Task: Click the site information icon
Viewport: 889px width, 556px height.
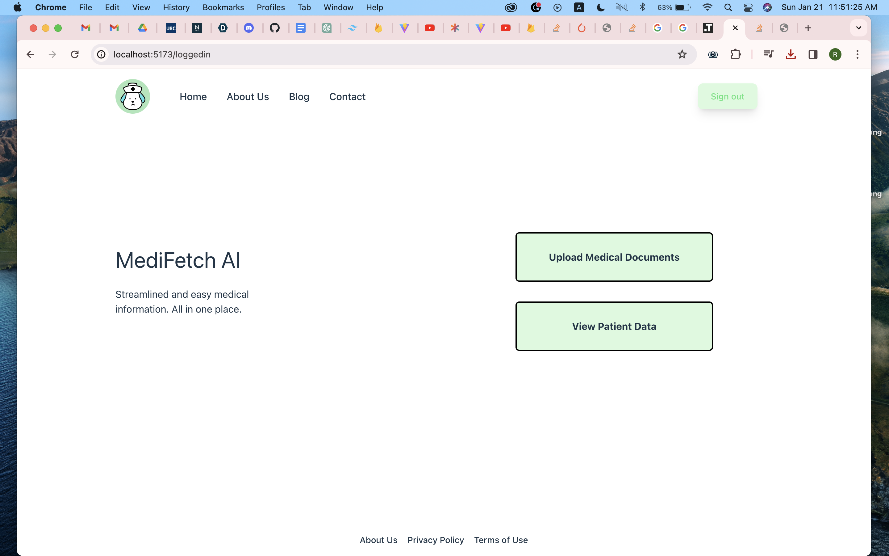Action: pyautogui.click(x=101, y=54)
